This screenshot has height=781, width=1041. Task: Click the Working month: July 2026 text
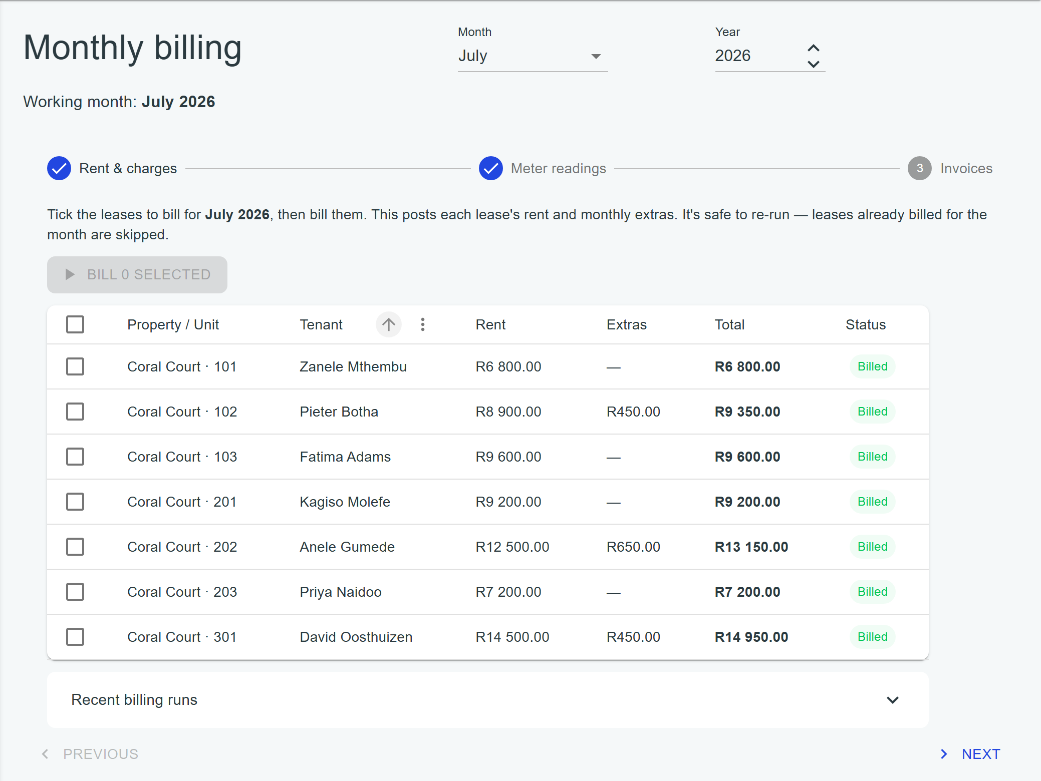(x=119, y=102)
